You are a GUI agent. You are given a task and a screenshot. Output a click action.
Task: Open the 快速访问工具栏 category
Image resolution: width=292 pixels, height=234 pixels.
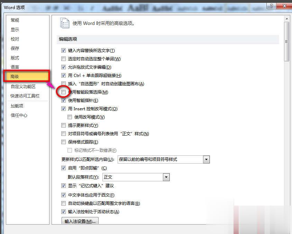click(x=25, y=96)
